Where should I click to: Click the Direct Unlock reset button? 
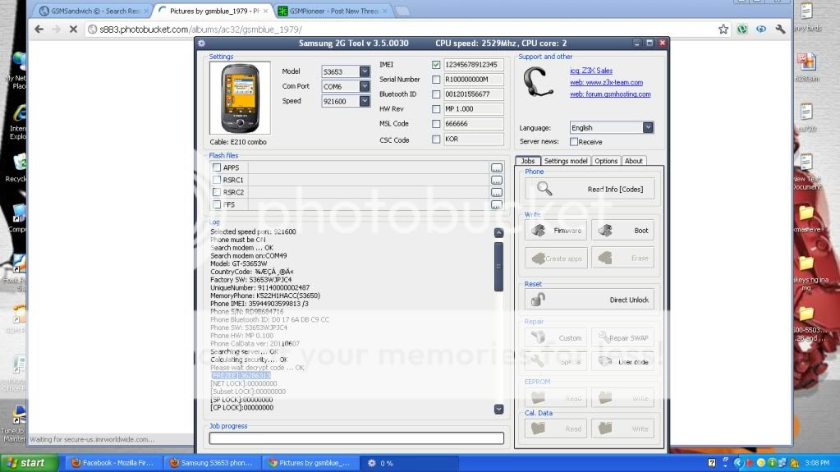[590, 300]
